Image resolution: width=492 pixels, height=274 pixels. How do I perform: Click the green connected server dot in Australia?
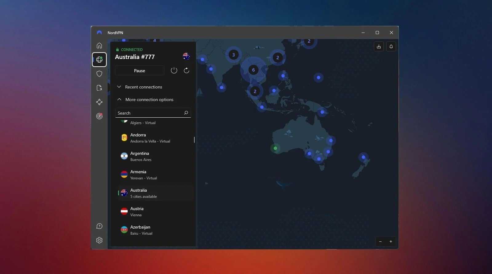pyautogui.click(x=275, y=148)
